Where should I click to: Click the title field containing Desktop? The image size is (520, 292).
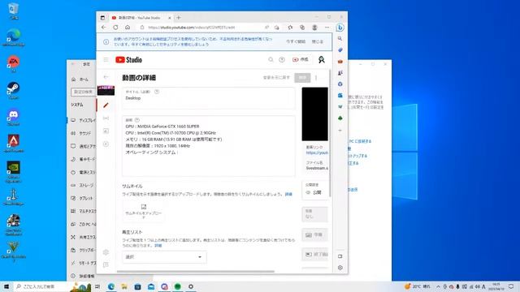coord(208,98)
